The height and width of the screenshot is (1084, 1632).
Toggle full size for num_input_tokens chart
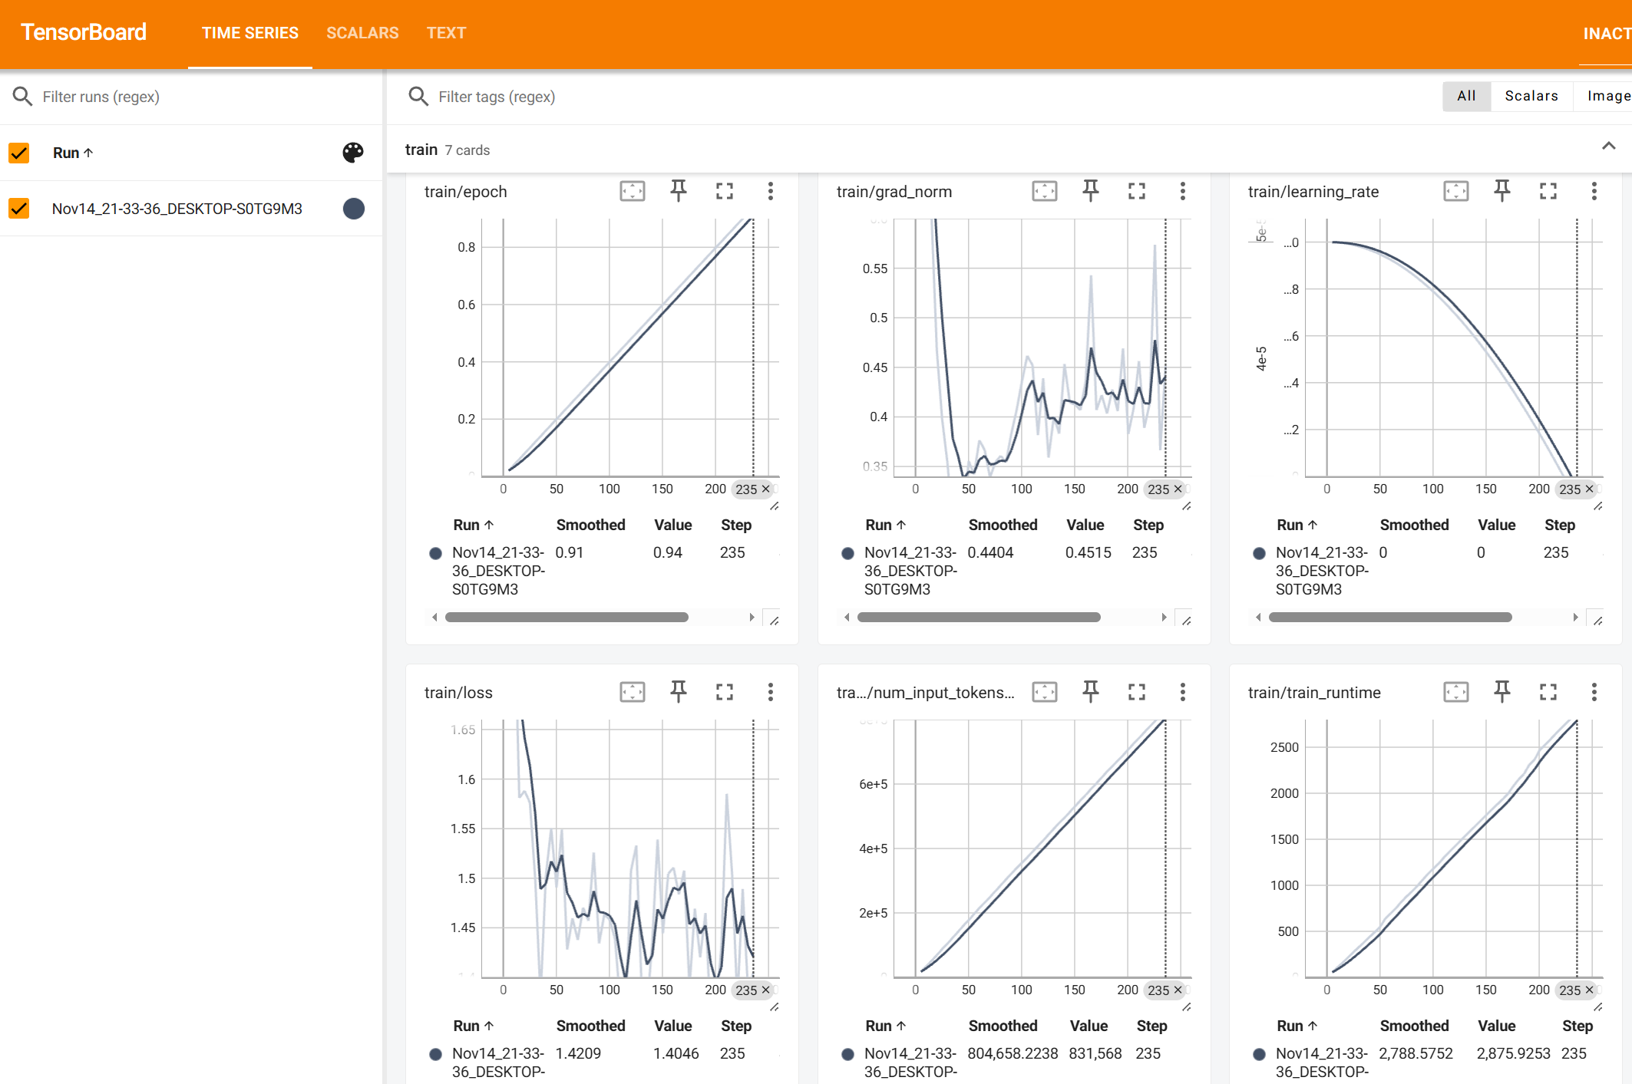pyautogui.click(x=1136, y=692)
